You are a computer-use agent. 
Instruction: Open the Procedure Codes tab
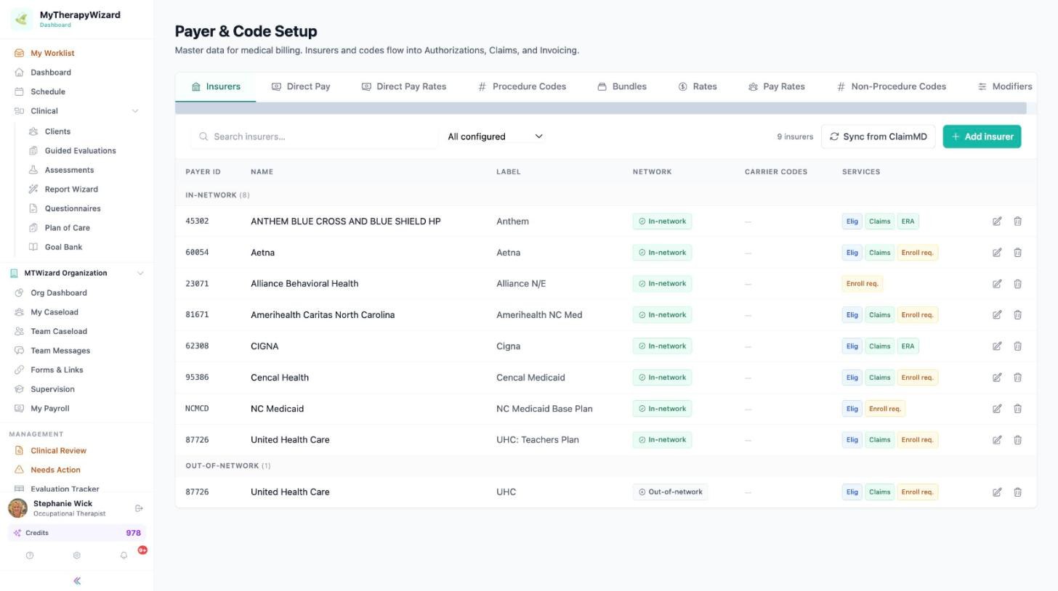point(522,86)
